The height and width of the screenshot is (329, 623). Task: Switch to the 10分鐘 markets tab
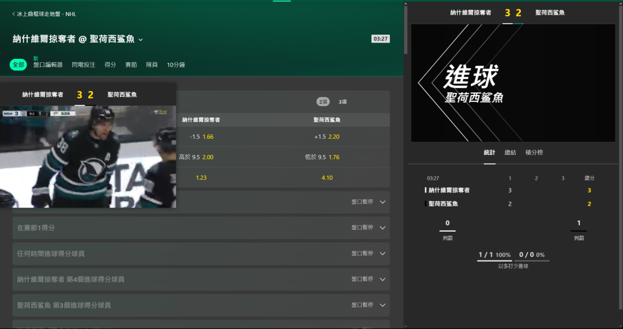click(x=175, y=65)
